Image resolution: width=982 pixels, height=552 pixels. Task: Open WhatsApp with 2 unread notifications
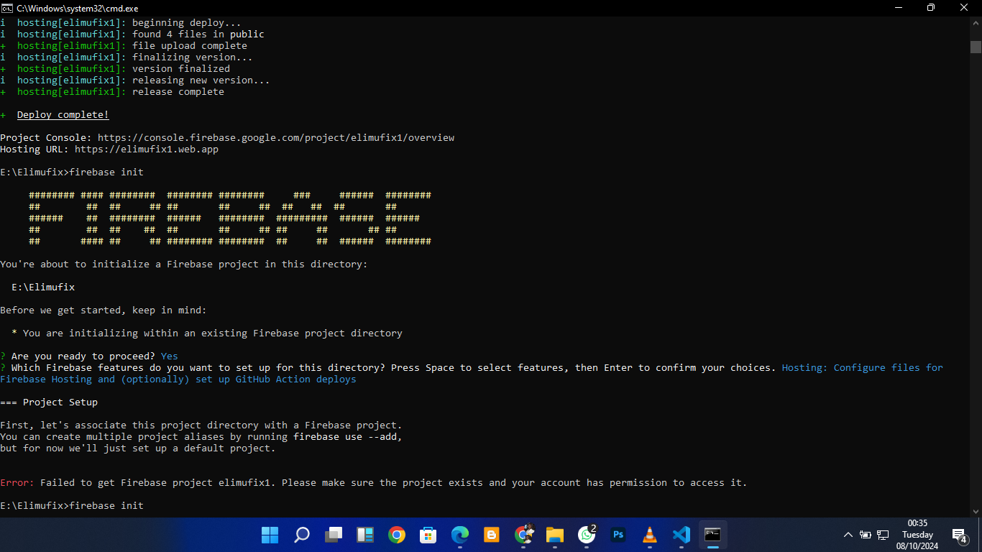pyautogui.click(x=587, y=535)
